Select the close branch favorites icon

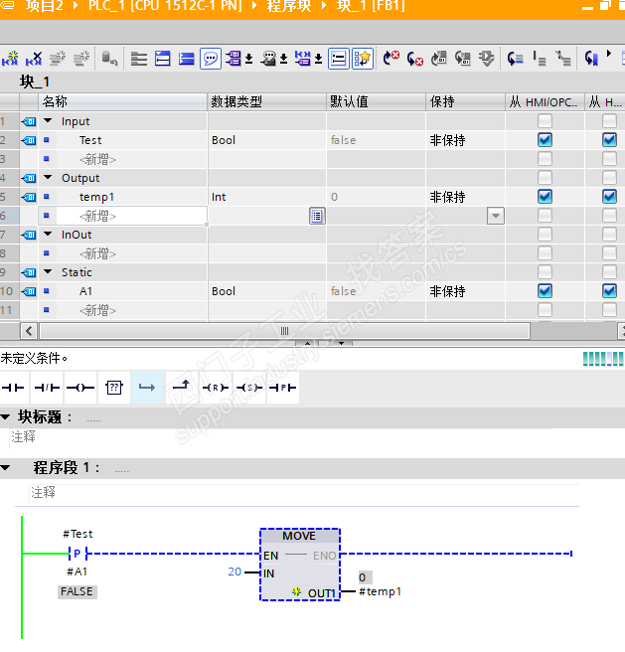pos(181,387)
